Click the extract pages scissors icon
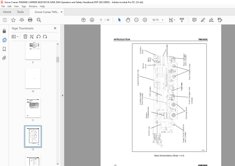The image size is (235, 166). 32,36
